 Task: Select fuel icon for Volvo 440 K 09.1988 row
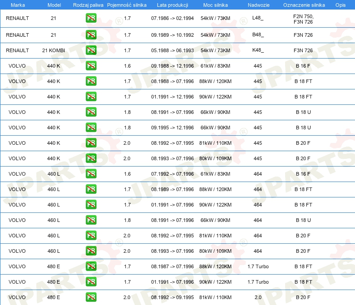click(91, 66)
